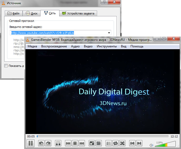Open the Медиа menu
Image resolution: width=181 pixels, height=149 pixels.
pos(32,46)
